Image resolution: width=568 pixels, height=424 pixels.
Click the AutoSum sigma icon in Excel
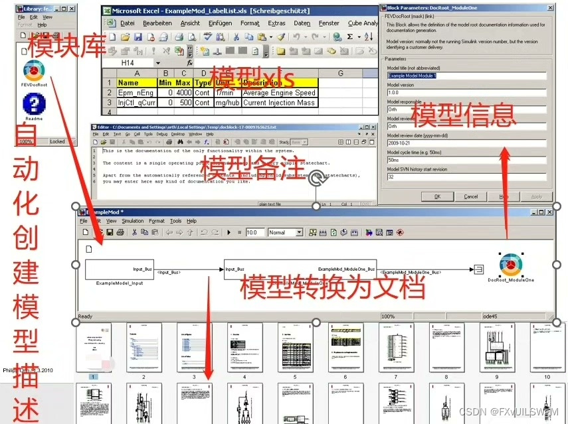tap(350, 37)
